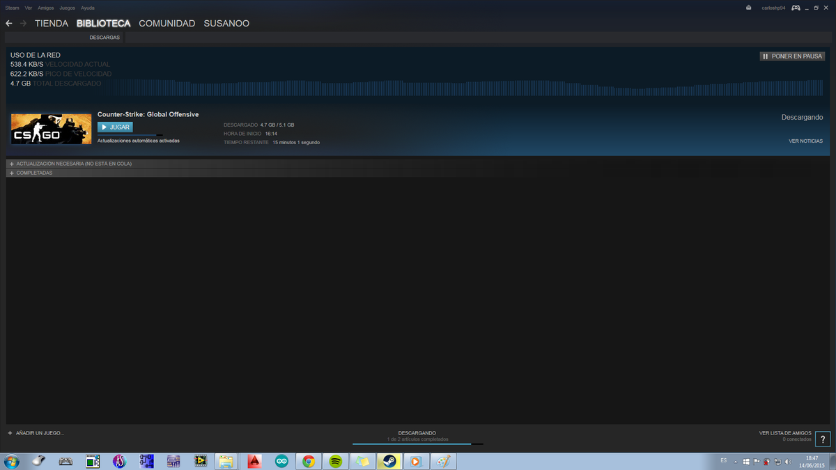Open the SUSANOO profile tab
This screenshot has width=836, height=470.
tap(226, 24)
